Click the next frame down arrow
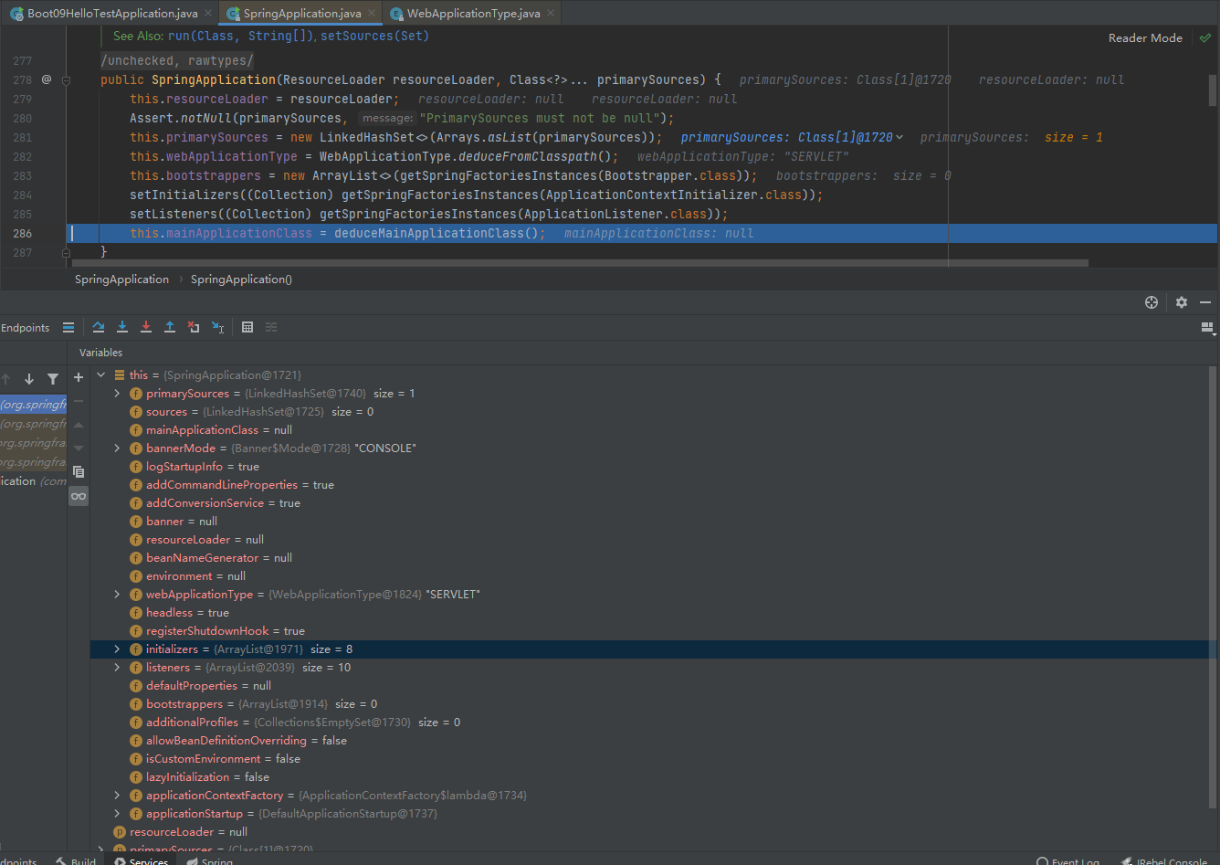1220x865 pixels. (29, 379)
